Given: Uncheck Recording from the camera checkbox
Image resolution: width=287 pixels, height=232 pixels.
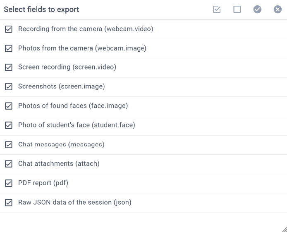Looking at the screenshot, I should [8, 29].
